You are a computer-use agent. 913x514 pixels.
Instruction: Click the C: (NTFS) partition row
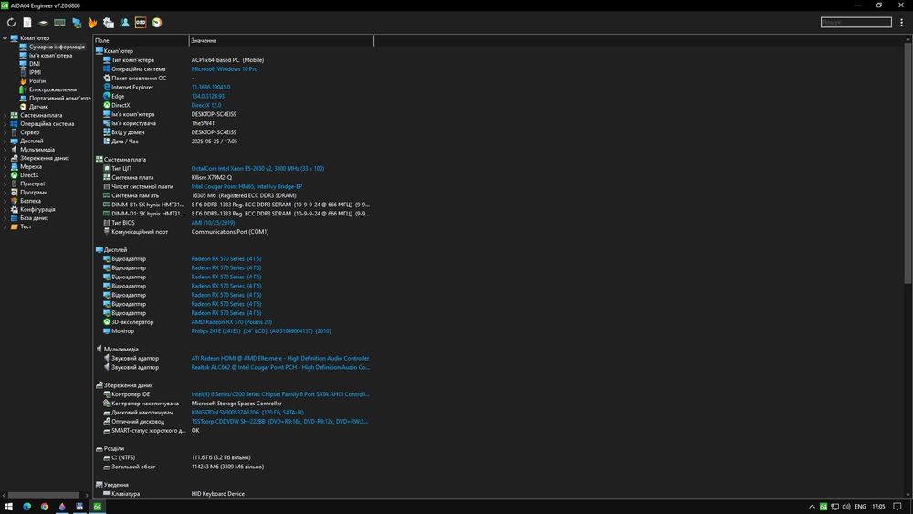point(176,457)
